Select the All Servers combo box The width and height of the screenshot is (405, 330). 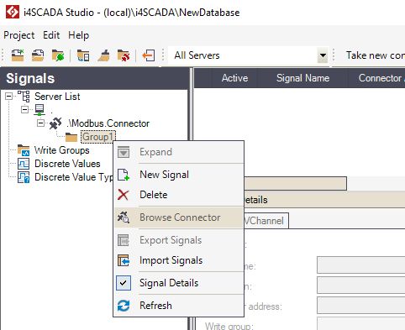248,55
